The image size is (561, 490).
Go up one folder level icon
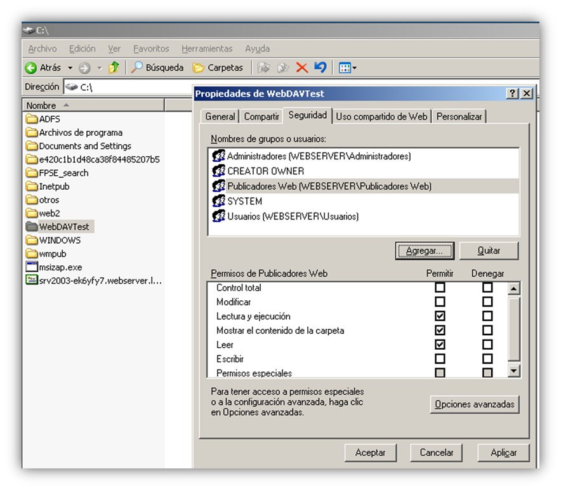tap(114, 67)
